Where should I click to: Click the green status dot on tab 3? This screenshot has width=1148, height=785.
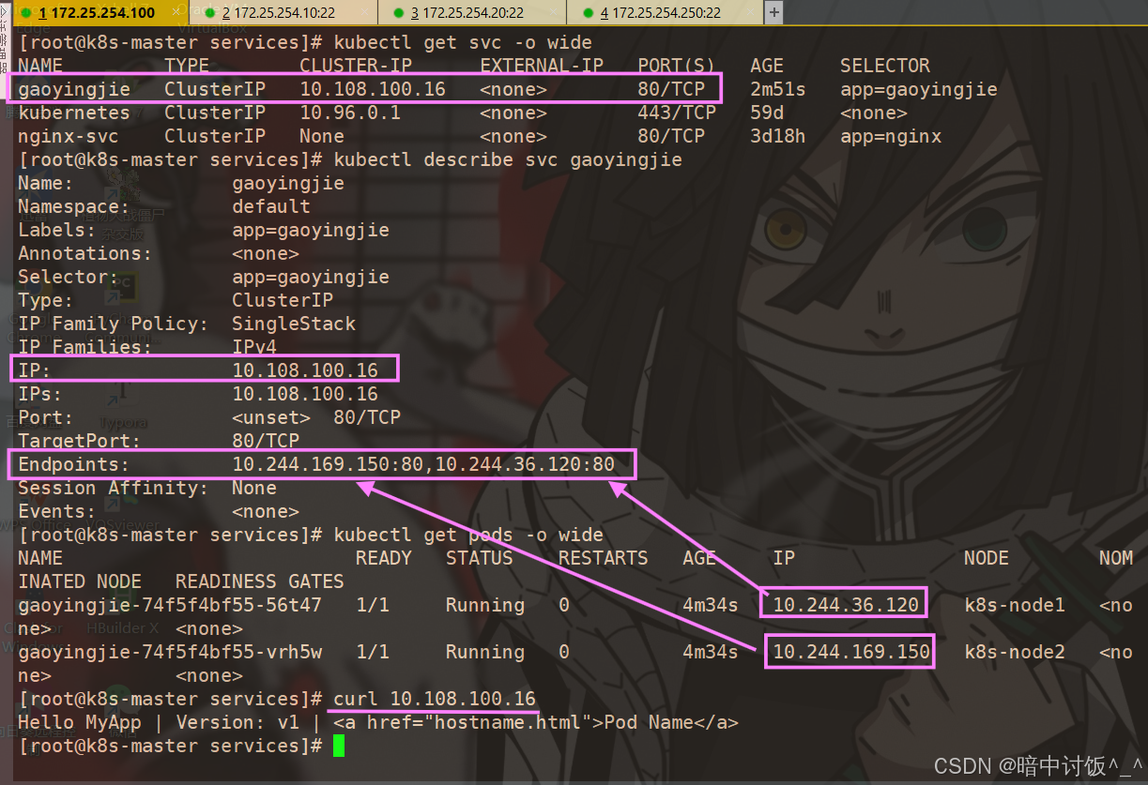(399, 13)
